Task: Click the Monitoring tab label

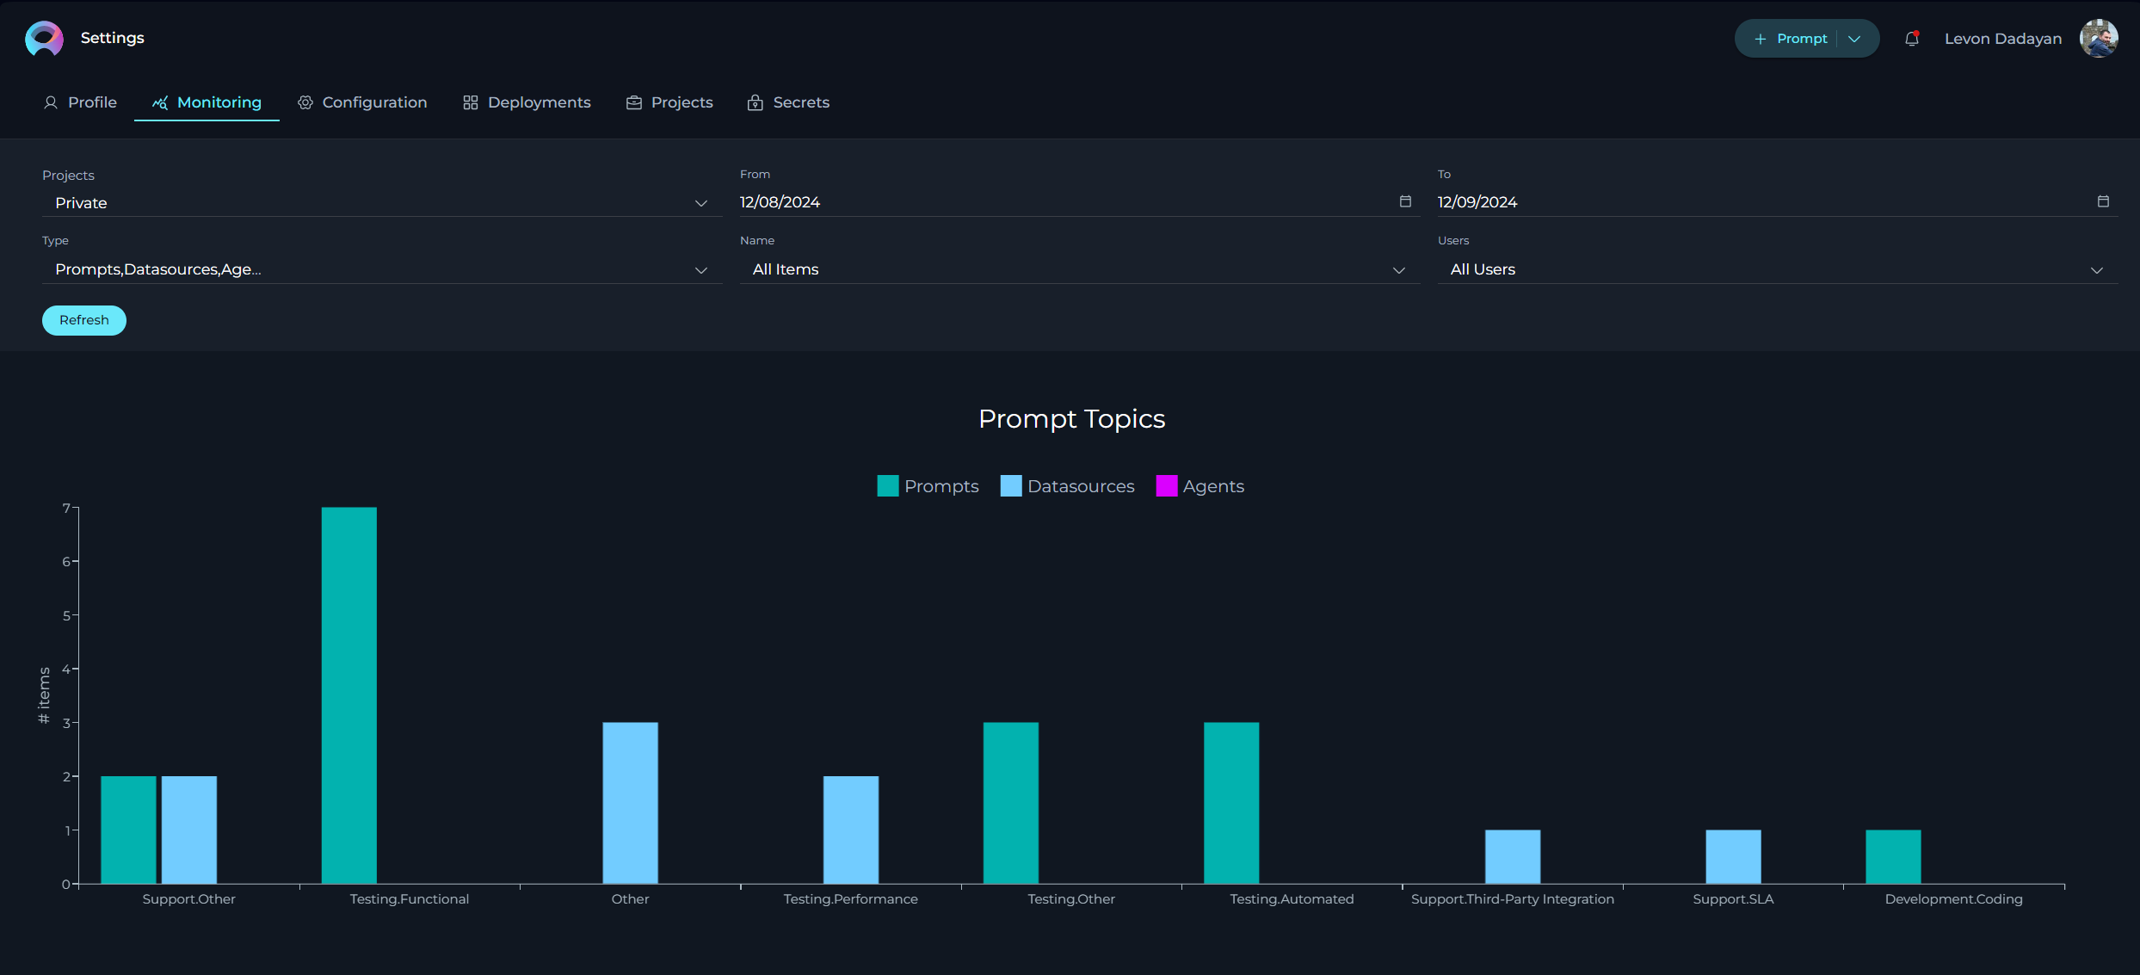Action: 219,102
